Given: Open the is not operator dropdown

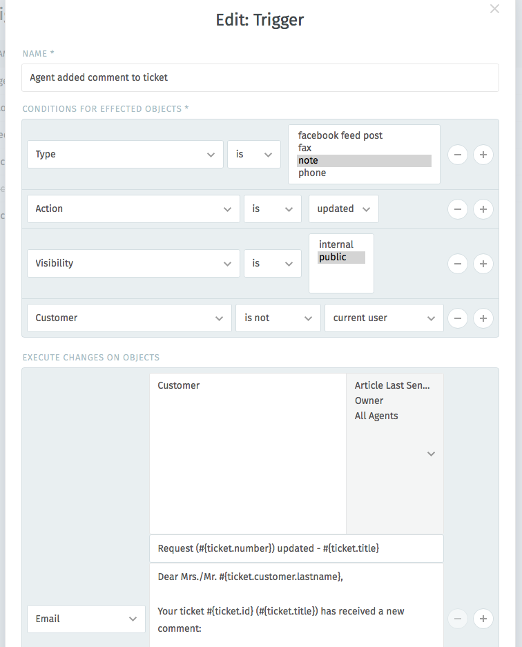Looking at the screenshot, I should tap(278, 318).
